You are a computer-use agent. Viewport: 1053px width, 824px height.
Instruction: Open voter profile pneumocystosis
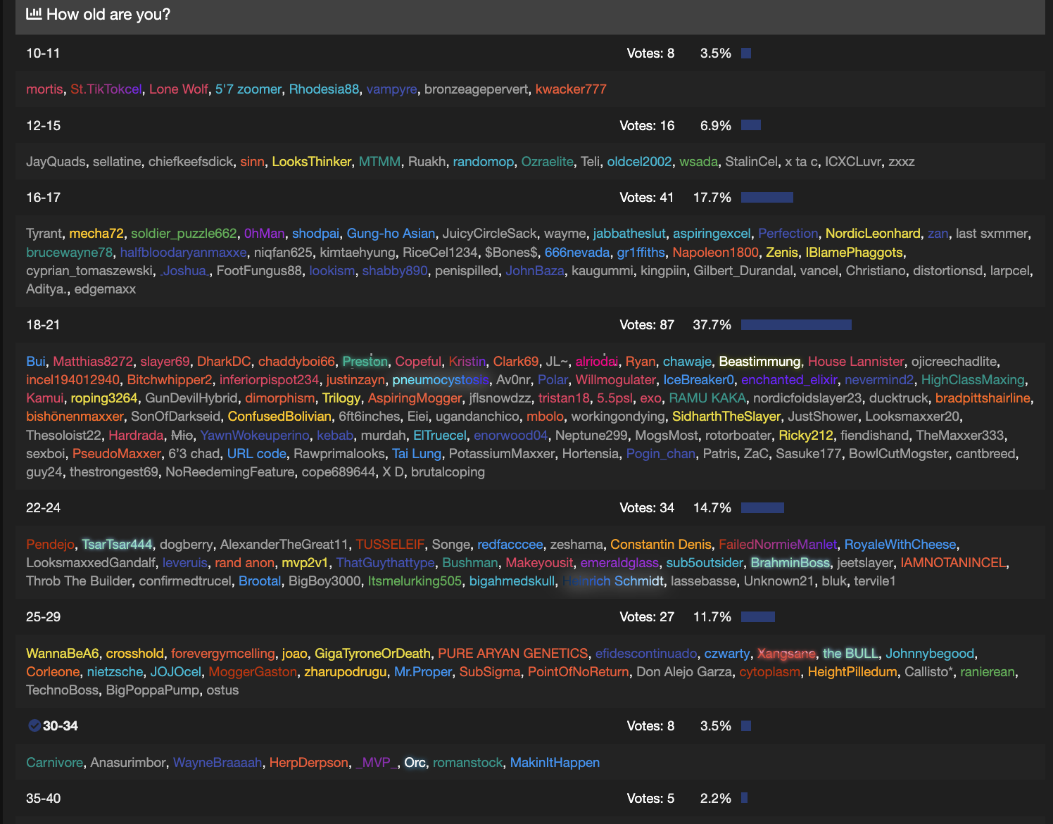tap(441, 380)
